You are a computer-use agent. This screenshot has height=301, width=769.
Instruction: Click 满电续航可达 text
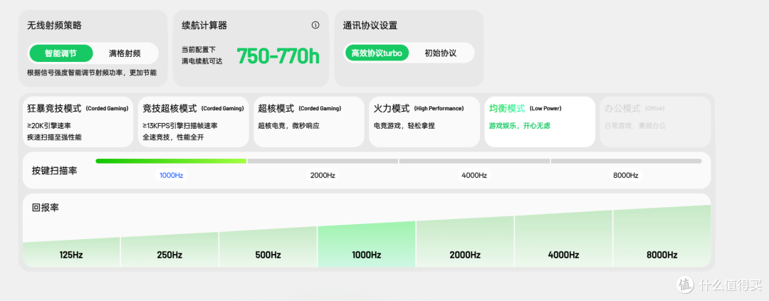[202, 62]
